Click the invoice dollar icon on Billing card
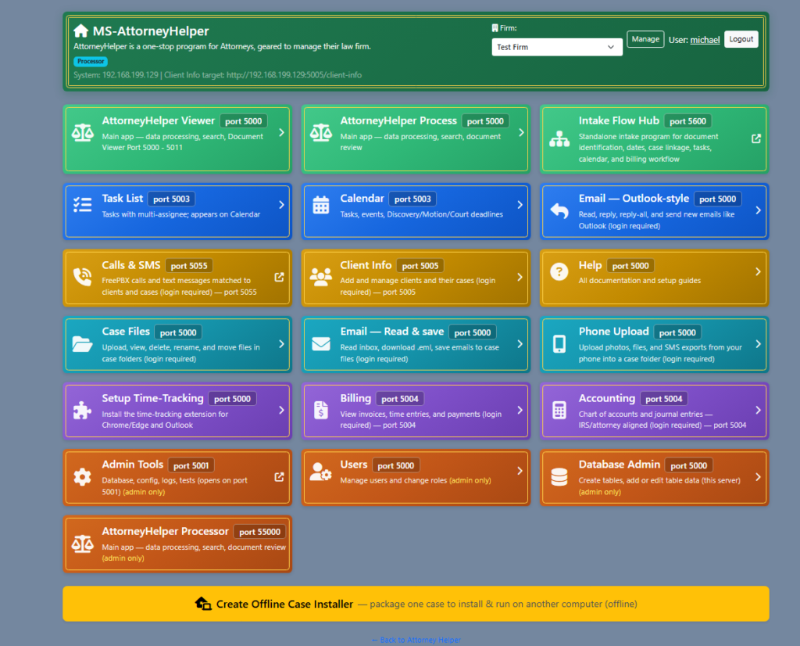Viewport: 800px width, 646px height. [321, 410]
